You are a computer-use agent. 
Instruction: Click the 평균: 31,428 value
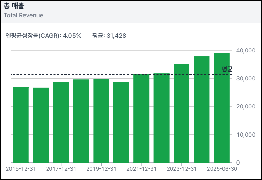pyautogui.click(x=109, y=36)
